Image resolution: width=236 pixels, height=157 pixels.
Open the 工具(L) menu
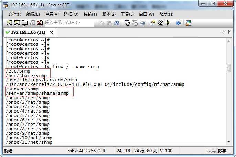[x=127, y=14]
